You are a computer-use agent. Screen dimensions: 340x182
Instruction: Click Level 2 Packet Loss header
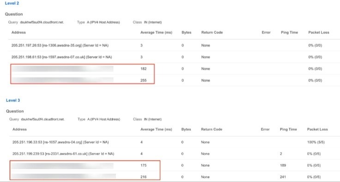coord(319,32)
